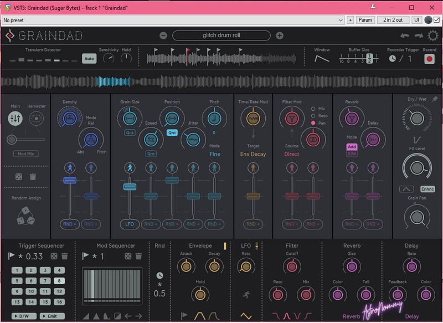Click the Grain Size modulation fader handle
Screen dimensions: 443x323
click(x=130, y=187)
